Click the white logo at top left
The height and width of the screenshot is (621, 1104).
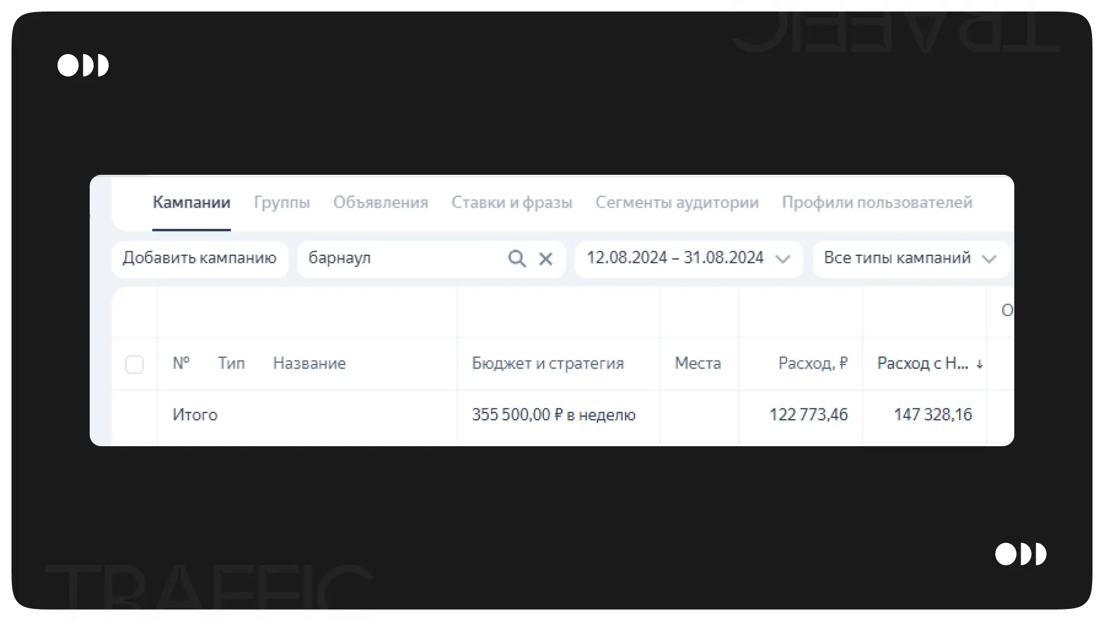coord(83,66)
